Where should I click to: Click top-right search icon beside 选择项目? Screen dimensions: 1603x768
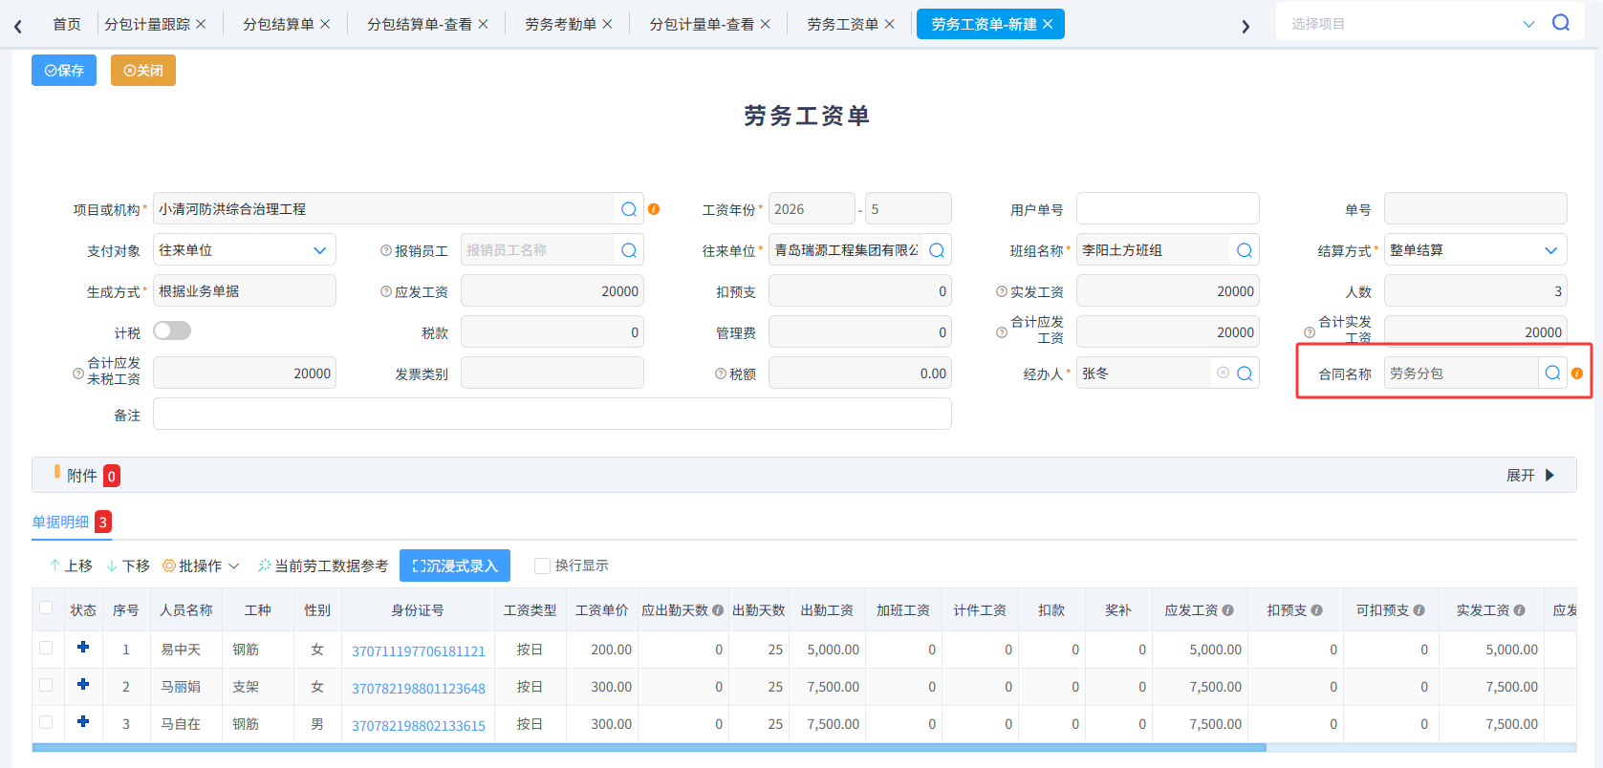1561,23
